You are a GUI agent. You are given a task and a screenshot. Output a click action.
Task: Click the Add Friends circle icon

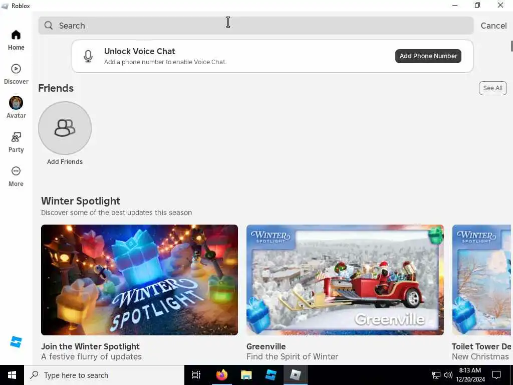pos(65,128)
